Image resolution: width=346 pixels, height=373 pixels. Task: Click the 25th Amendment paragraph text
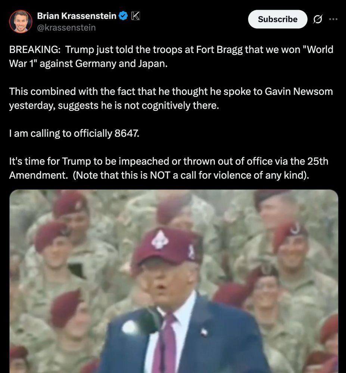click(168, 168)
